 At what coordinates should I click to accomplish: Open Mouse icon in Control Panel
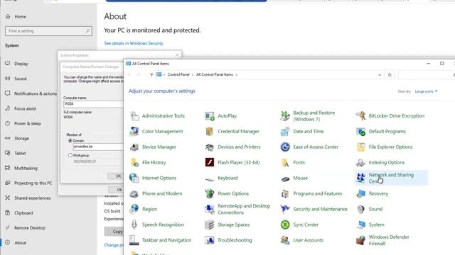click(285, 178)
